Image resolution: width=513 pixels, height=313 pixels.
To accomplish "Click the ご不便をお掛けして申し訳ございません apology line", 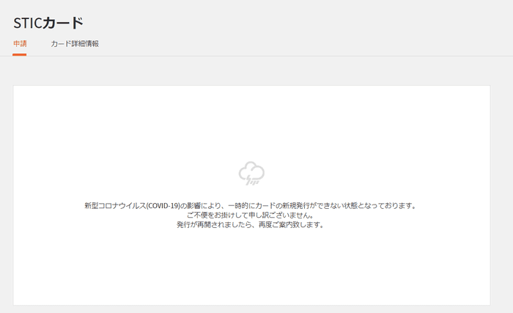I will click(x=250, y=216).
